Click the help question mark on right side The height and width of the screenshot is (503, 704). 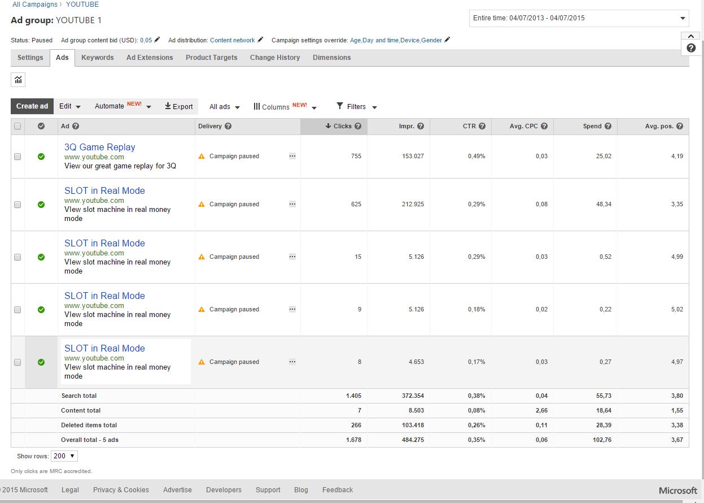pyautogui.click(x=691, y=48)
